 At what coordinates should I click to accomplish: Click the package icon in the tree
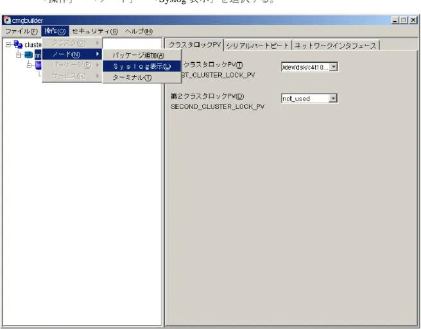(x=39, y=65)
